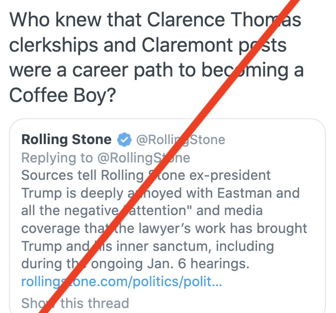Click the phrase 'career path' in the tweet
The image size is (336, 313).
123,70
